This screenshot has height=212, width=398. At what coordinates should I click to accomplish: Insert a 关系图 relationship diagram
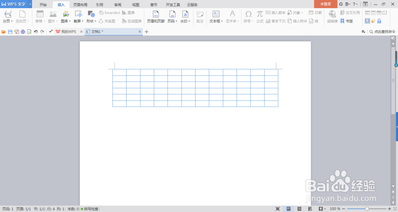pos(107,21)
